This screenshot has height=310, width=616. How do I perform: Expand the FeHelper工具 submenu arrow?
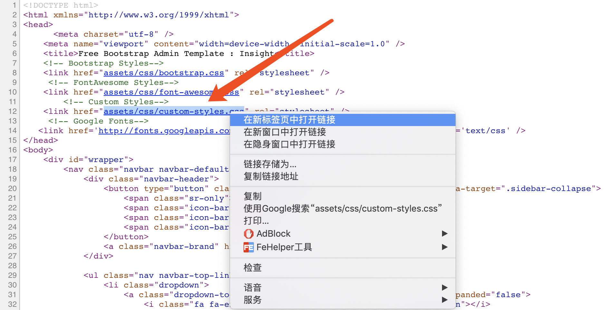coord(445,247)
